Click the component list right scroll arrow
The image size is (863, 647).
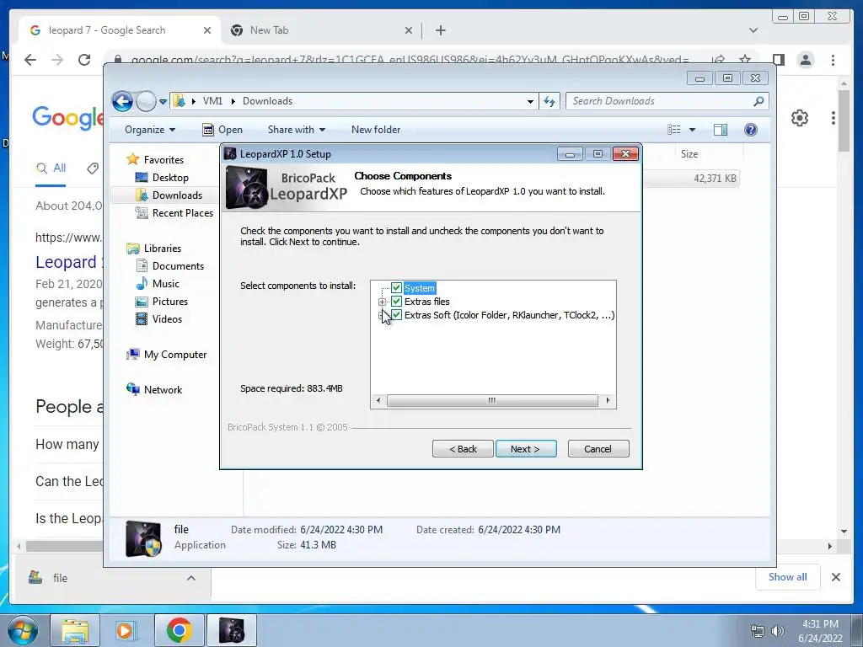click(x=608, y=400)
